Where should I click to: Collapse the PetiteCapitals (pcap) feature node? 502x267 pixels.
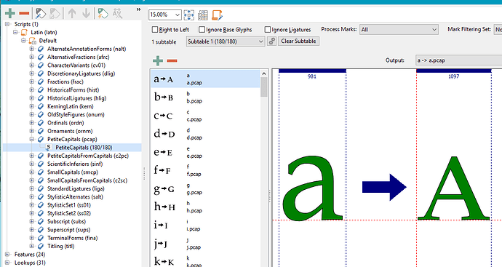tap(32, 139)
